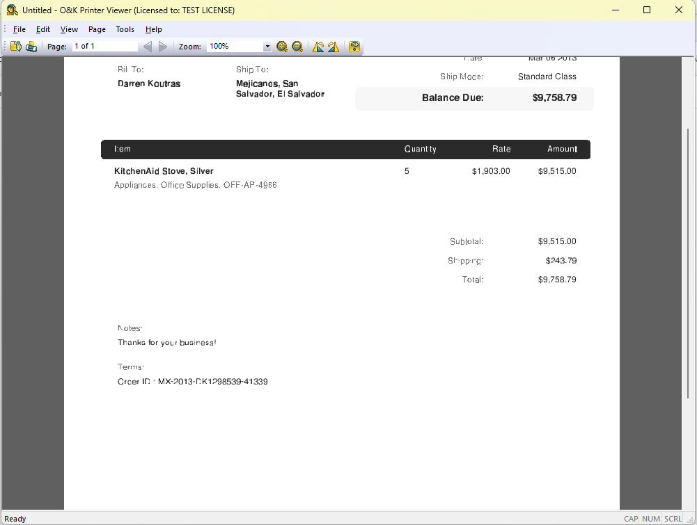Screen dimensions: 697x525
Task: Click the help question mark toolbar icon
Action: (x=354, y=47)
